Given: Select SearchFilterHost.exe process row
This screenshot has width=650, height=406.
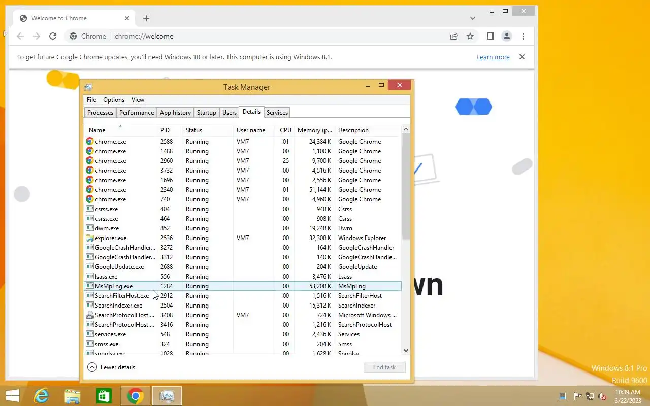Looking at the screenshot, I should coord(243,296).
